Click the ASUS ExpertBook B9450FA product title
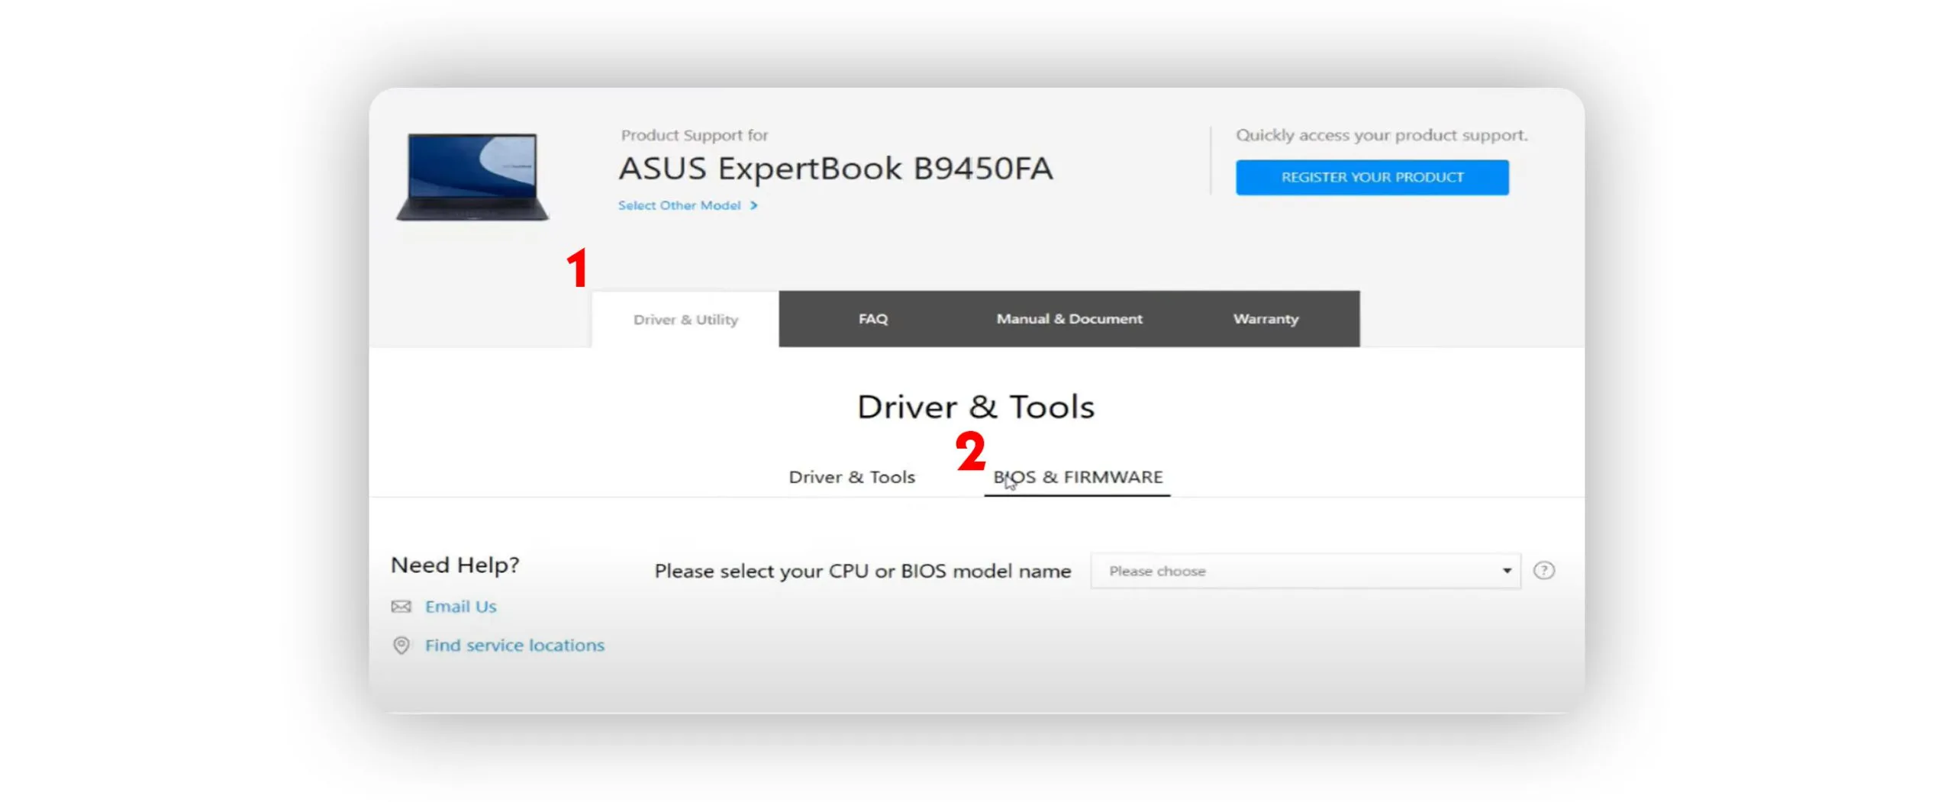 pos(835,169)
